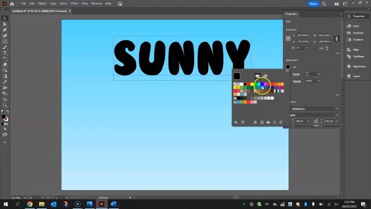Open Pathfinder panel from side dock
This screenshot has height=209, width=371.
[355, 56]
